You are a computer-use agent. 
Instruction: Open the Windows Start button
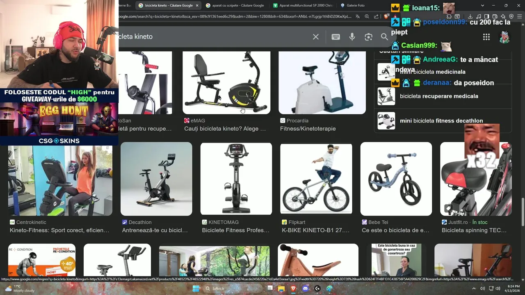click(x=196, y=288)
